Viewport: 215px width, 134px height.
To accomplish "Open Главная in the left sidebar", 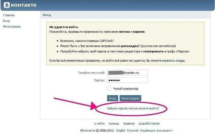I will tap(9, 15).
